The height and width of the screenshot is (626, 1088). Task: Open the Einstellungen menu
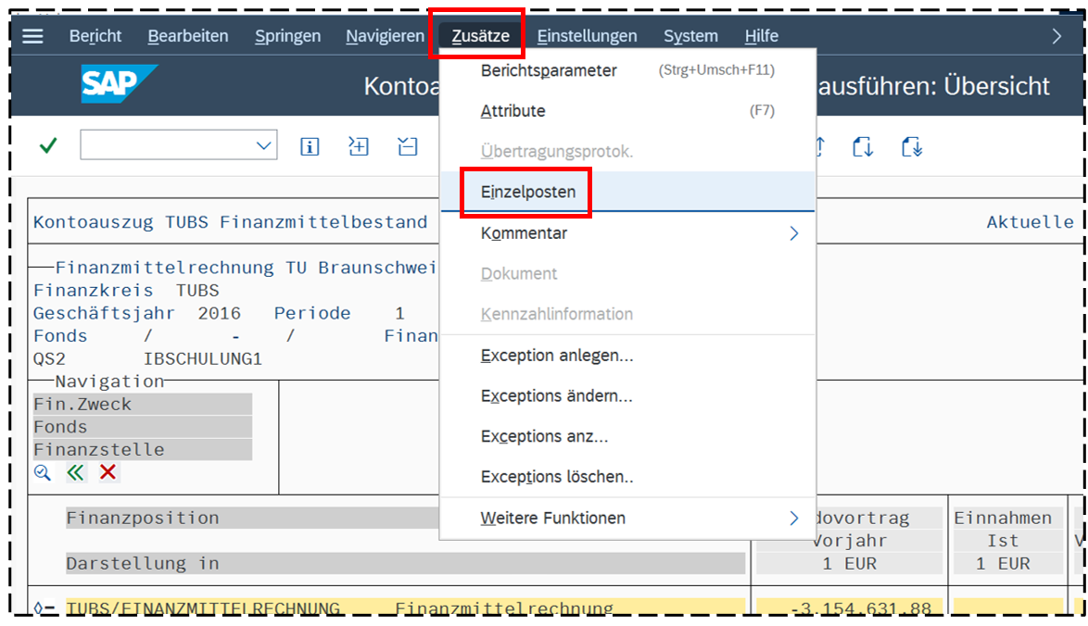click(x=587, y=36)
